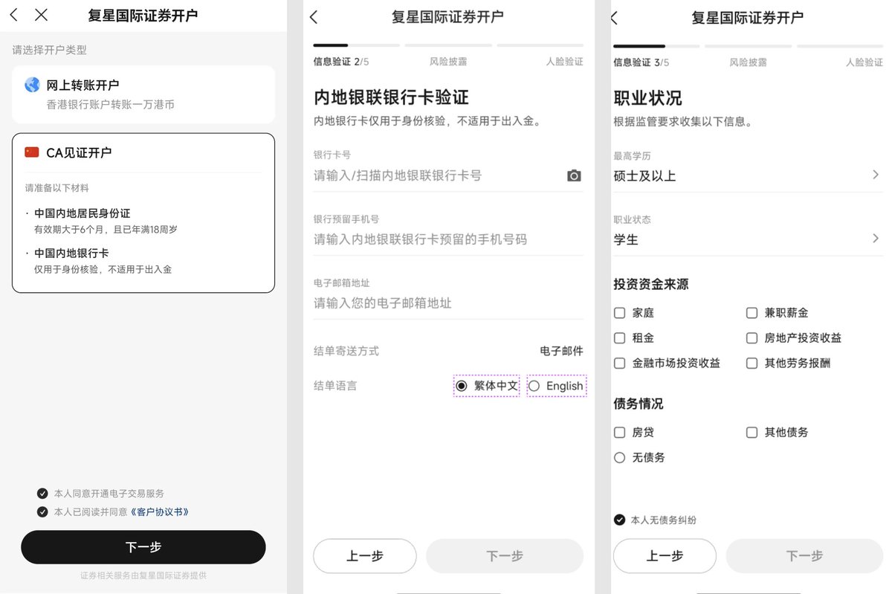Tap 信息验证 2/5 progress step label
The width and height of the screenshot is (892, 594).
click(x=340, y=62)
